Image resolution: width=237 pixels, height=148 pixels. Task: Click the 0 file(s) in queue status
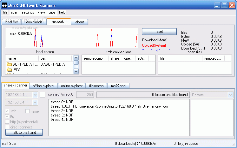pos(186,144)
